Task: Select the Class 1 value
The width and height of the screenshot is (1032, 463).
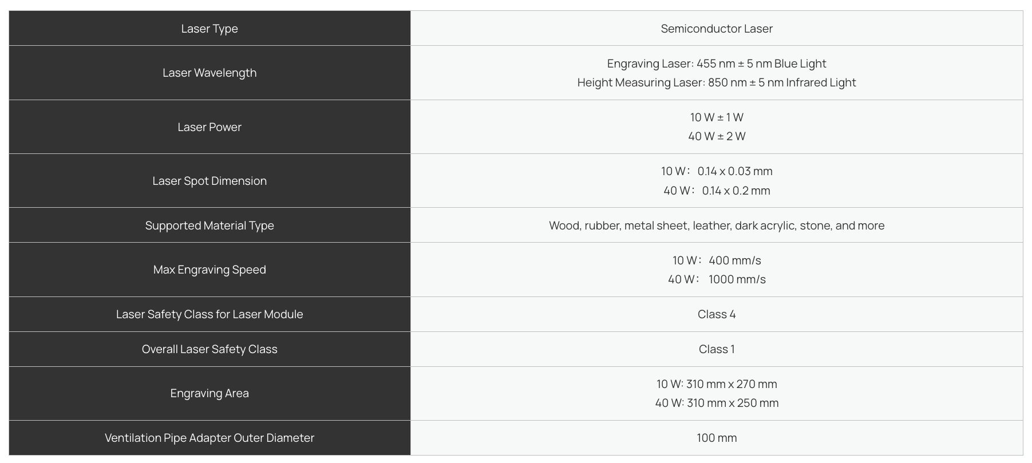Action: point(716,349)
